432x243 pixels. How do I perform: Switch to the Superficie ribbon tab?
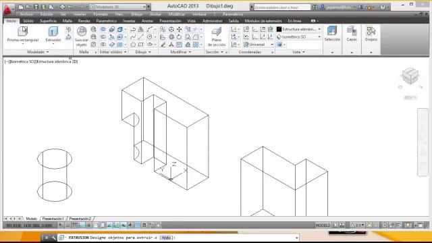(48, 21)
